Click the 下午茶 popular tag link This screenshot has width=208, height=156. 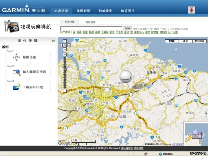point(119,32)
